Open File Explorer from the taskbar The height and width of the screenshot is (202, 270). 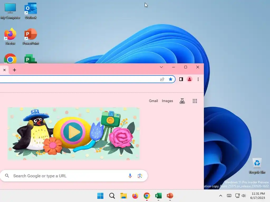click(123, 196)
